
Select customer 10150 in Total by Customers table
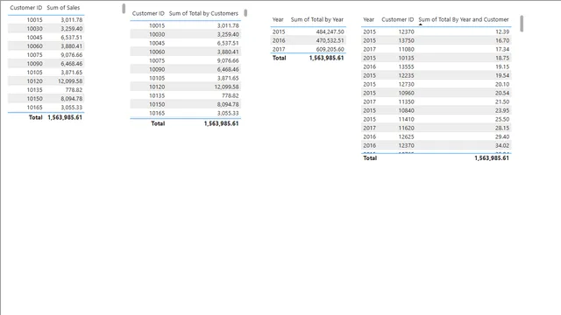coord(157,105)
